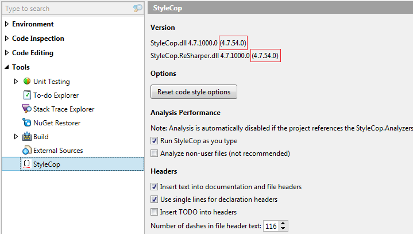
Task: Click the Version section heading
Action: tap(163, 28)
